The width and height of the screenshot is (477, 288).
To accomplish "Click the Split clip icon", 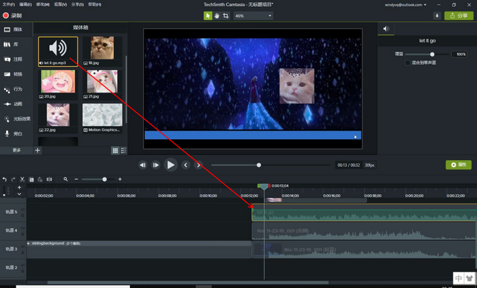I will 49,180.
